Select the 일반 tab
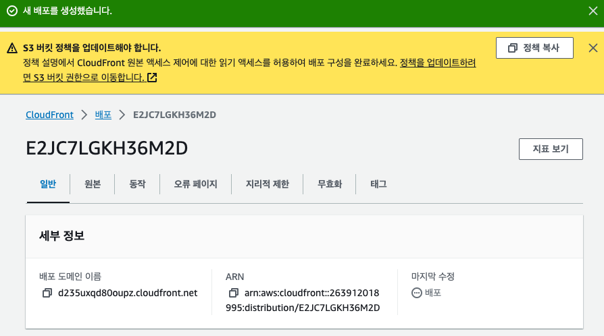The width and height of the screenshot is (604, 336). coord(48,184)
